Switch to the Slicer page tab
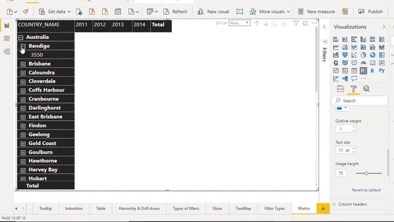Viewport: 394px width, 222px height. tap(217, 208)
